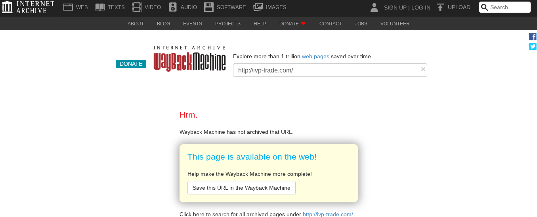The height and width of the screenshot is (217, 537).
Task: Open the Audio speaker icon
Action: (173, 7)
